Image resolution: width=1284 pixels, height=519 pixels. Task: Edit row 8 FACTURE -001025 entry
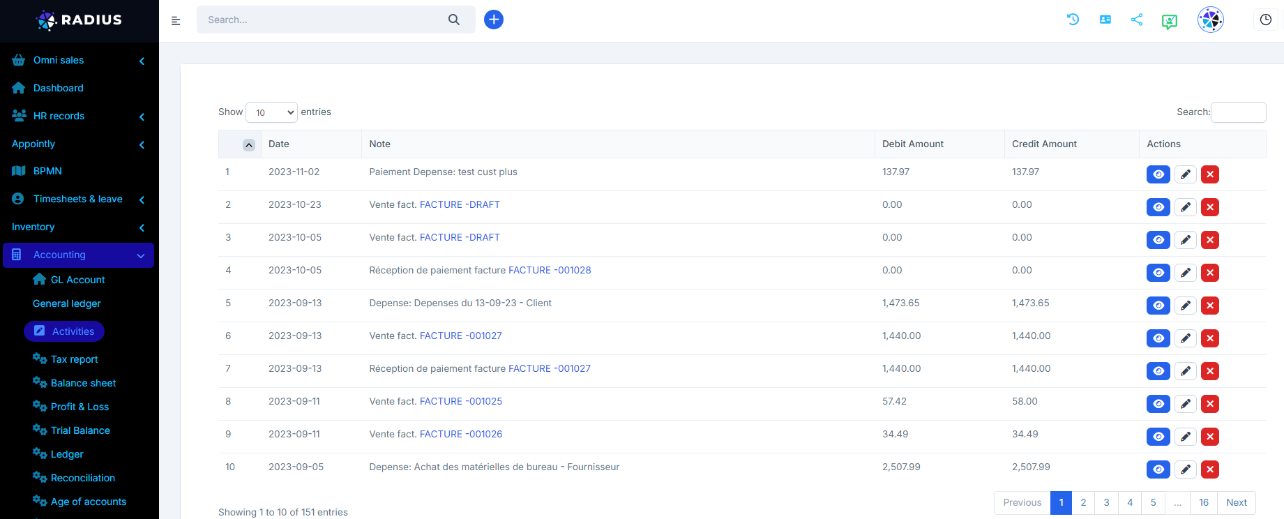click(x=1186, y=404)
